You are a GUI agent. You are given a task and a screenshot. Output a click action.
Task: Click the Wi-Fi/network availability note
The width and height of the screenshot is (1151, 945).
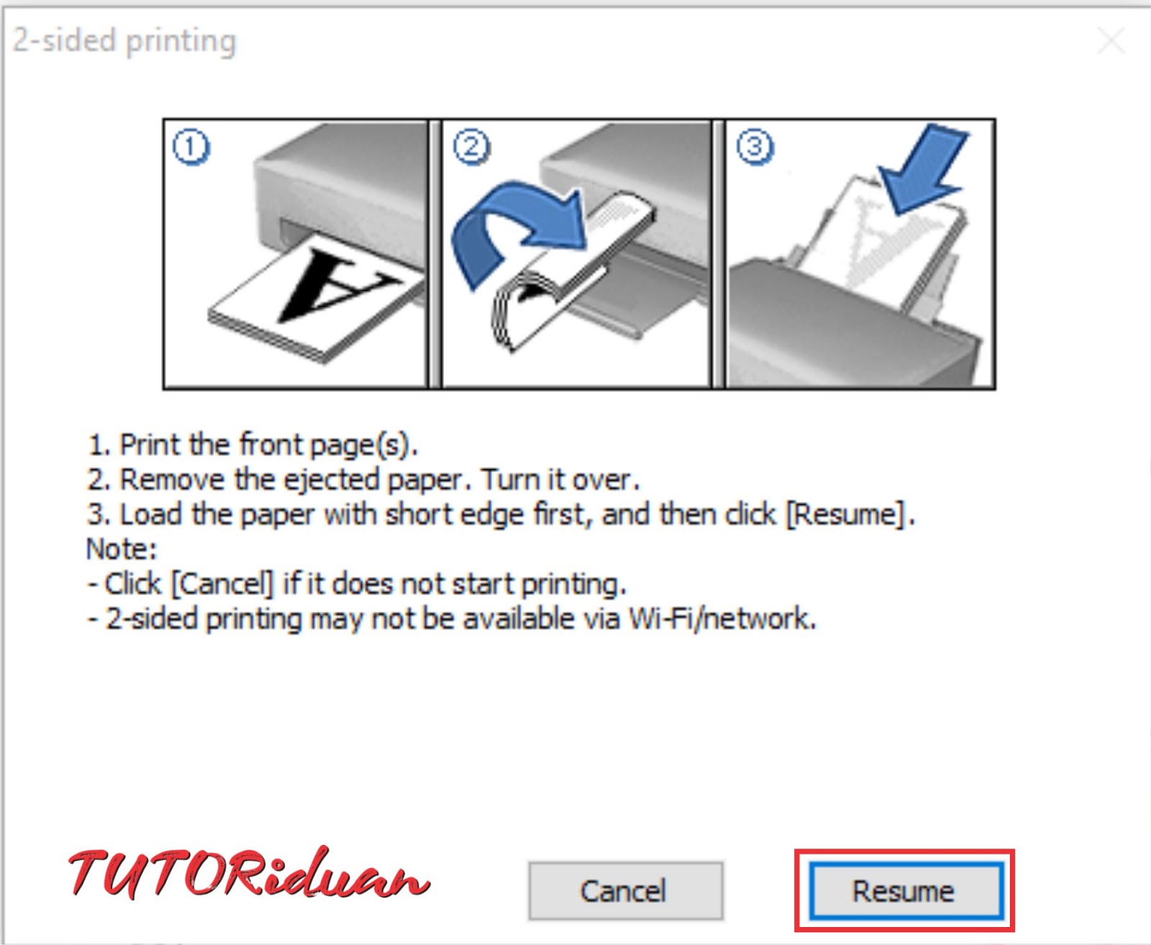click(452, 619)
